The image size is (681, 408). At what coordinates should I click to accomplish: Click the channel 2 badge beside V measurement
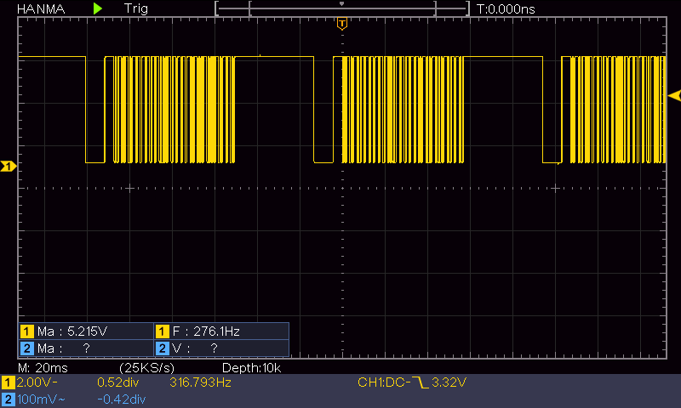click(x=163, y=348)
